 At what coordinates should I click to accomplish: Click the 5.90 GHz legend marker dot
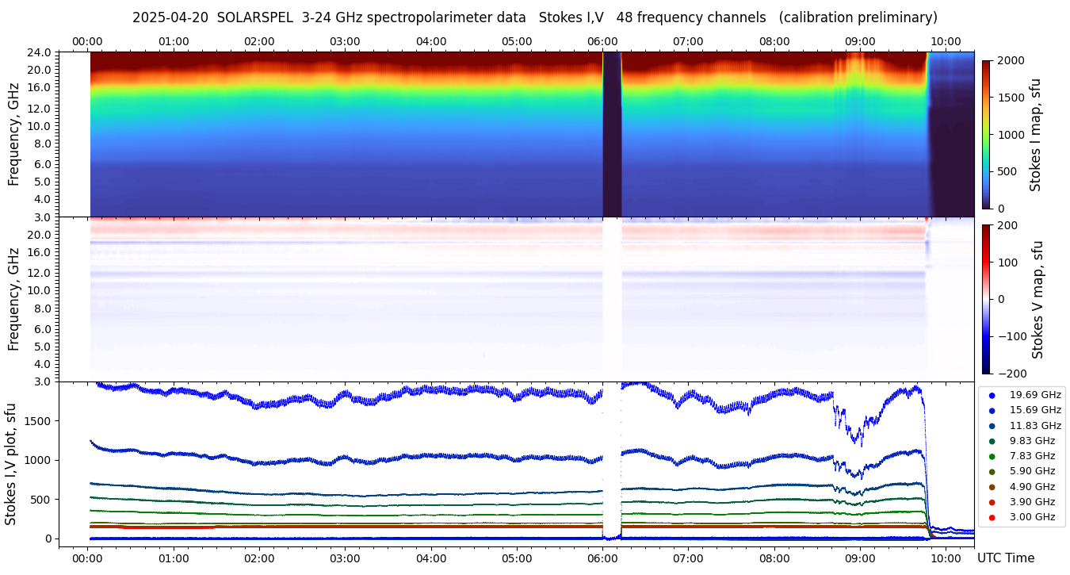click(992, 472)
